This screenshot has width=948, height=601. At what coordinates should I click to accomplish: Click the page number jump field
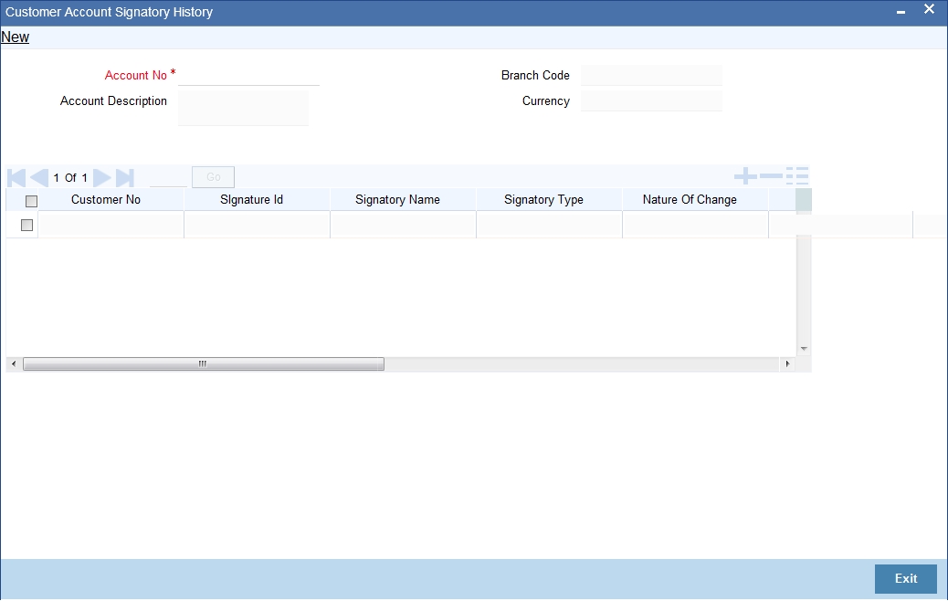tap(168, 177)
